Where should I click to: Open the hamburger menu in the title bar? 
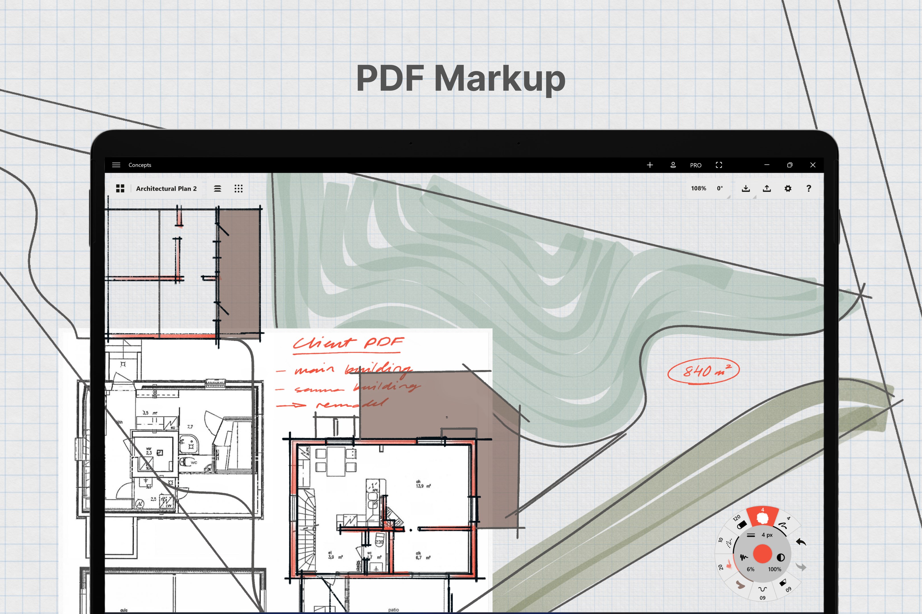(x=116, y=165)
